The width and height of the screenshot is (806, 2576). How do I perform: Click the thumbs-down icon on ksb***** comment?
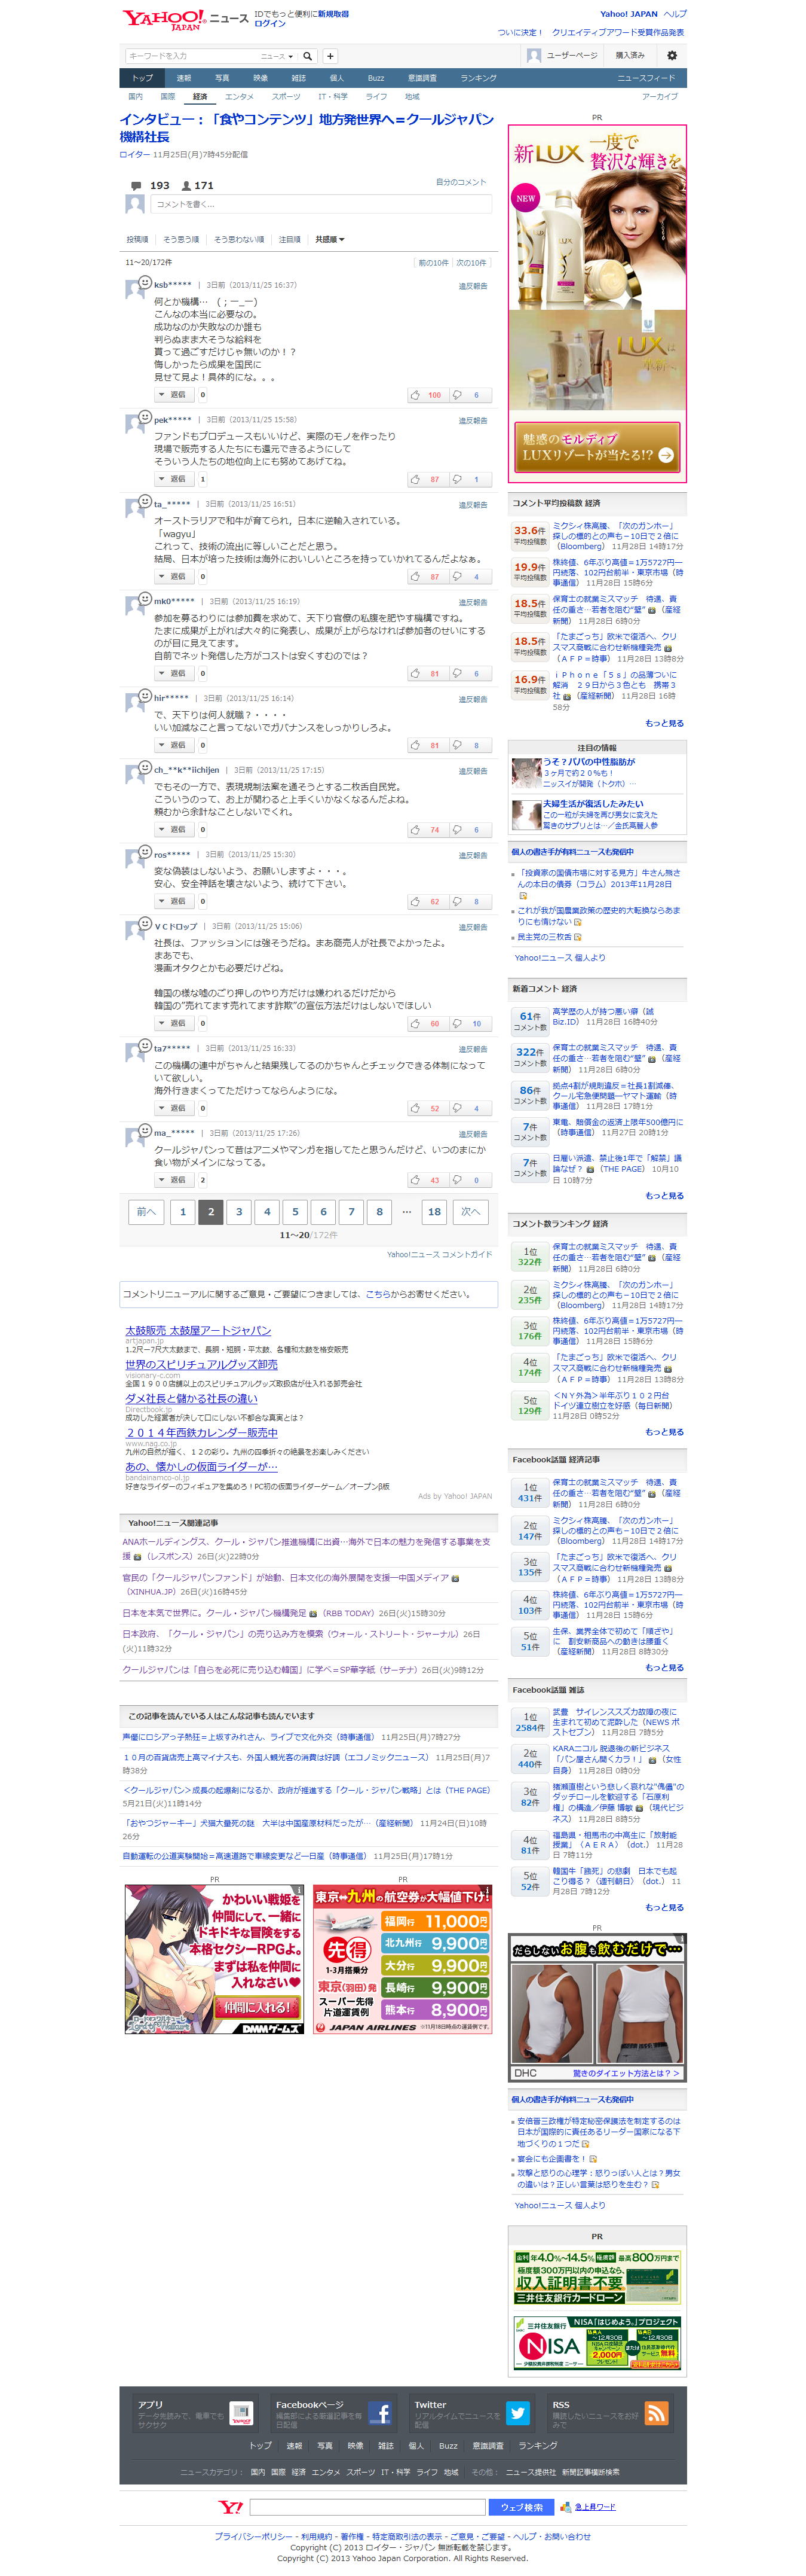point(458,395)
